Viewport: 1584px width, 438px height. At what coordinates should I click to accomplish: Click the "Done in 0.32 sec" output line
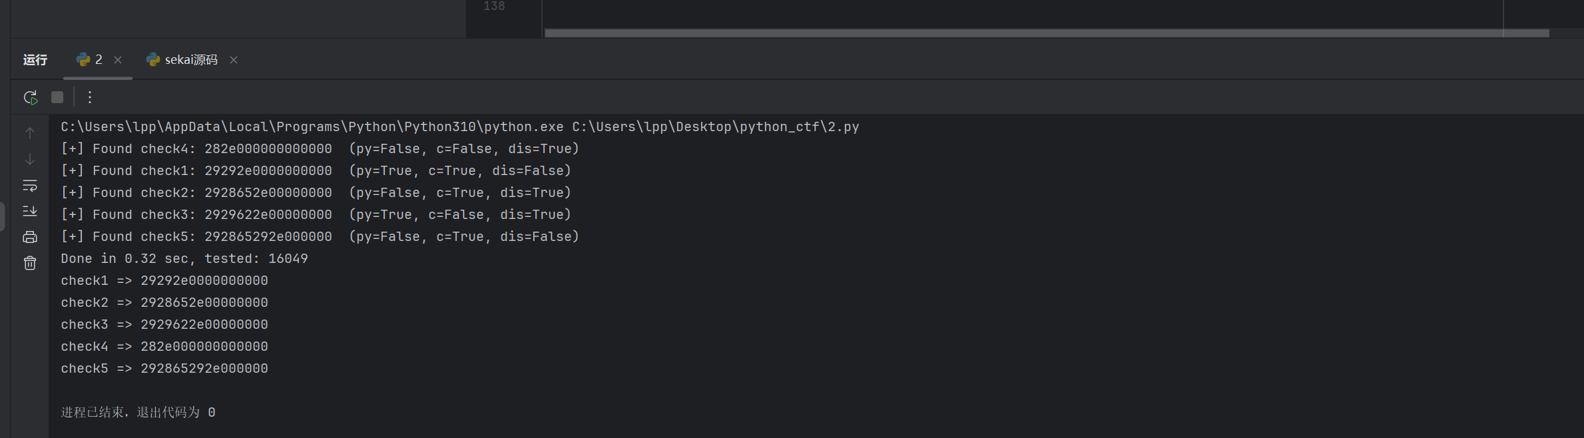click(184, 259)
